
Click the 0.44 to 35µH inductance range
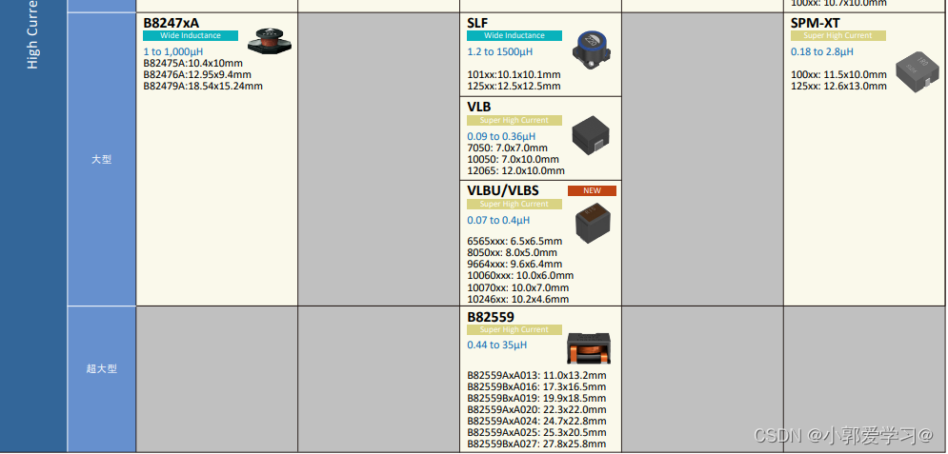click(497, 345)
